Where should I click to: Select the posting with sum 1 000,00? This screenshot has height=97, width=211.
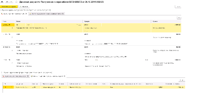(x=91, y=63)
